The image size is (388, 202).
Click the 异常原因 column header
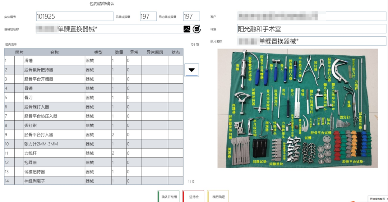155,52
